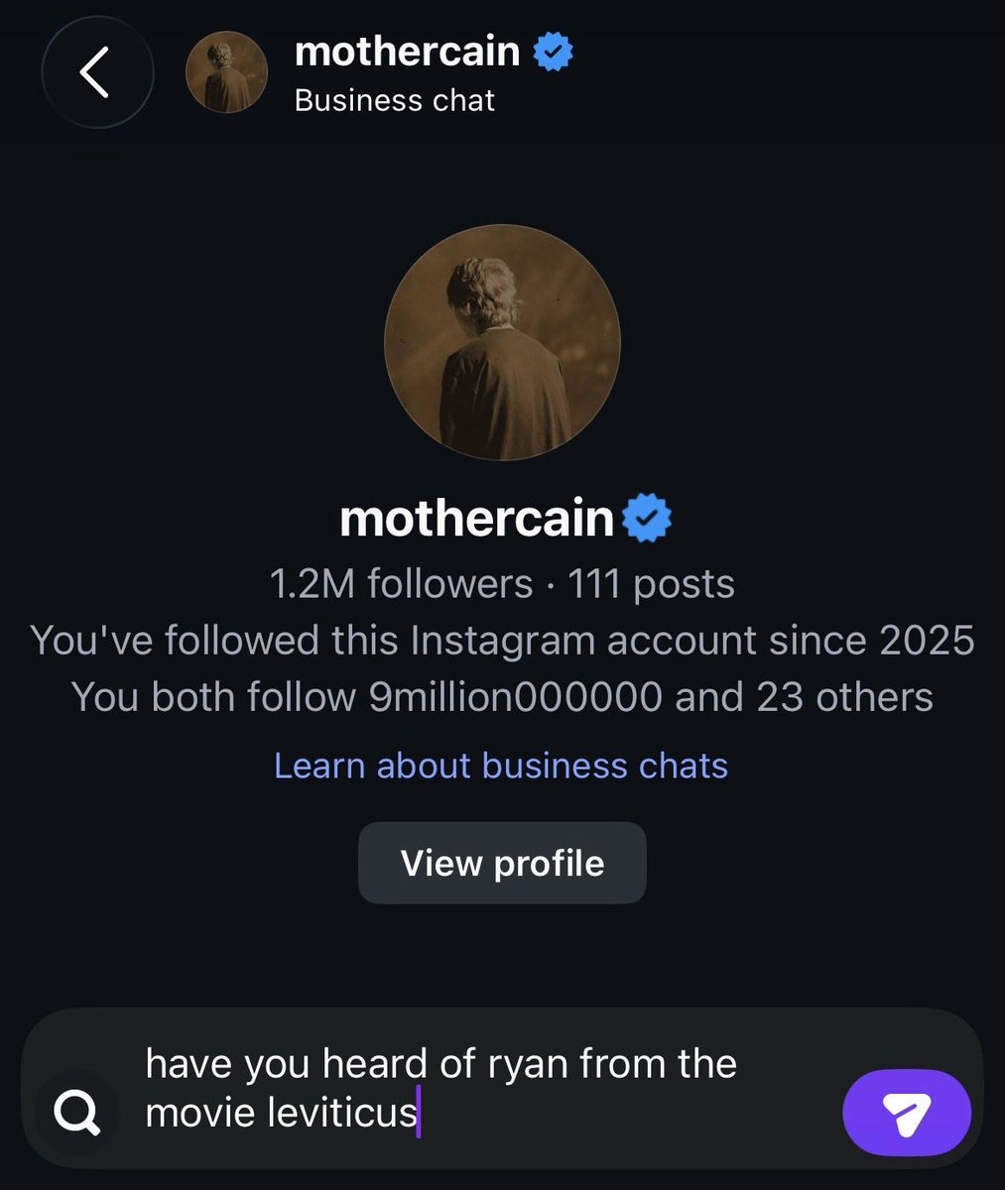Go back using the left arrow
This screenshot has height=1190, width=1005.
[x=96, y=71]
